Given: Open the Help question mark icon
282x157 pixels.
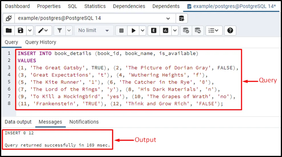Looking at the screenshot, I should (x=230, y=30).
